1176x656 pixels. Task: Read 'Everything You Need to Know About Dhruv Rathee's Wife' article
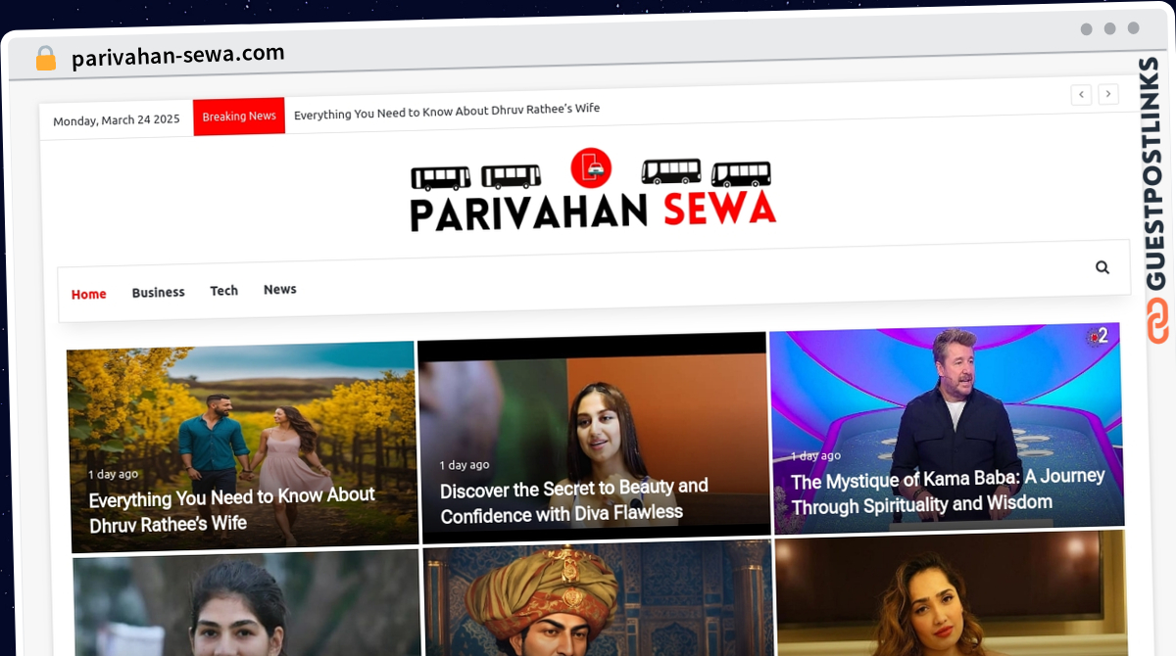(x=232, y=509)
